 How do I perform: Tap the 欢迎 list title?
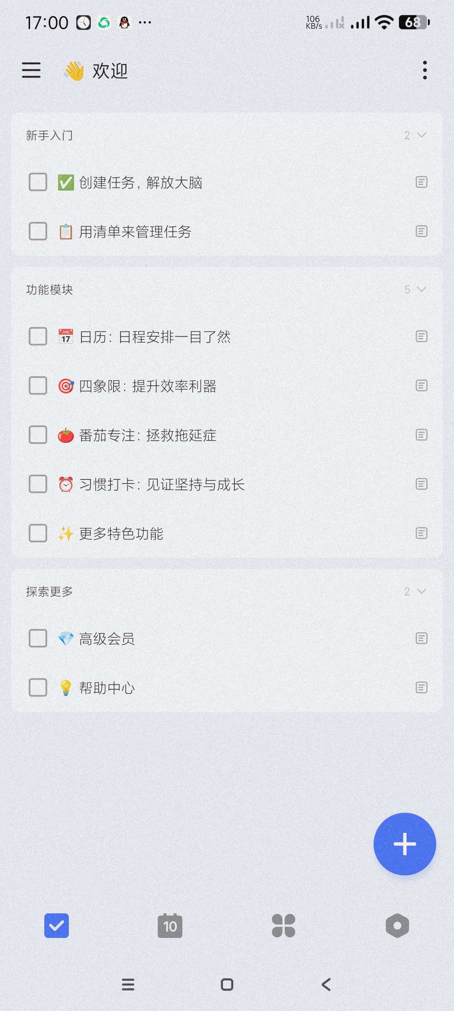coord(110,71)
